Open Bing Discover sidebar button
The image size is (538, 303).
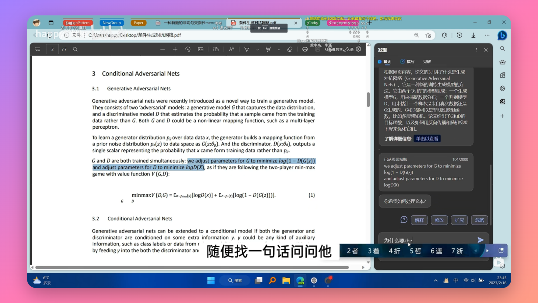502,35
